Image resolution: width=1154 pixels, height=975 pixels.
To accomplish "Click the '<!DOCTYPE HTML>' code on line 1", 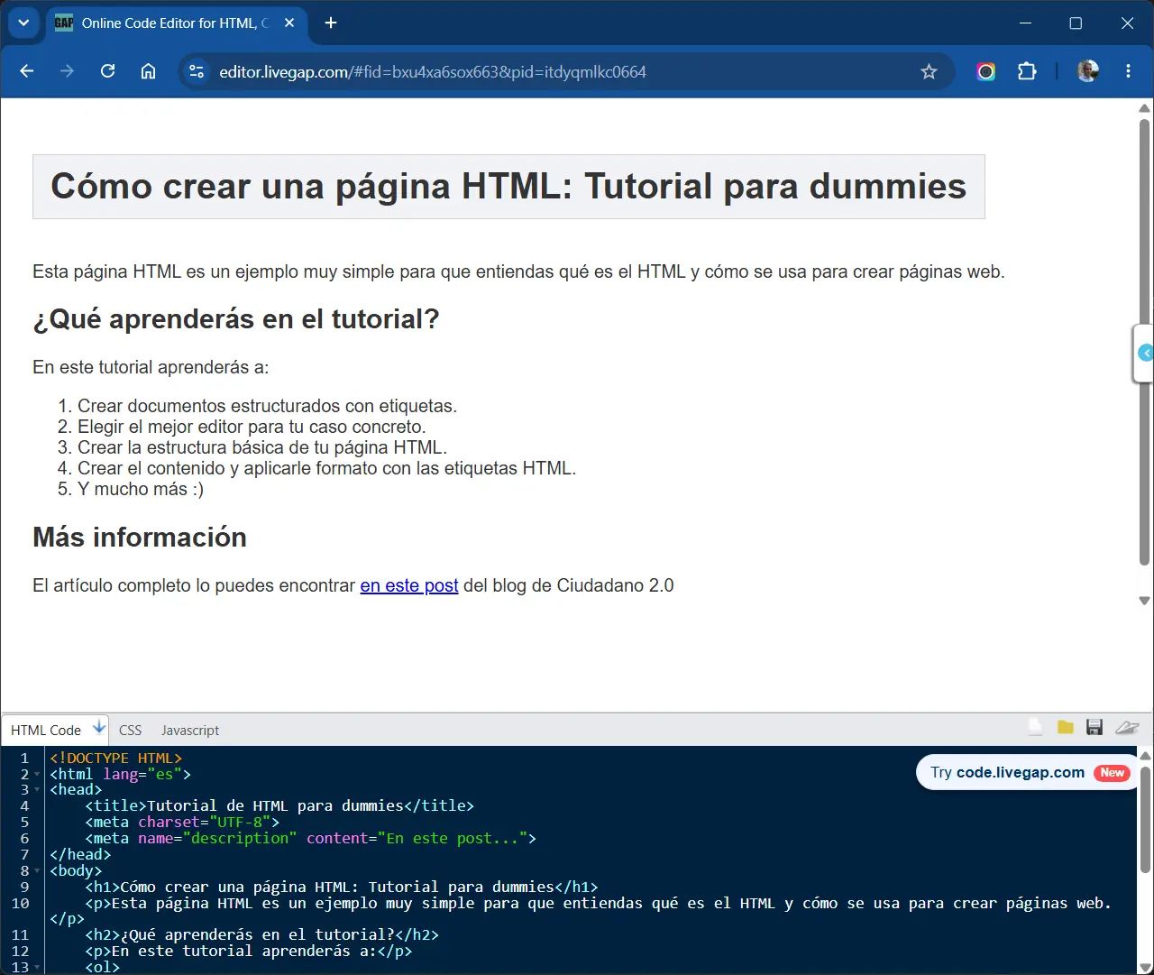I will click(116, 758).
